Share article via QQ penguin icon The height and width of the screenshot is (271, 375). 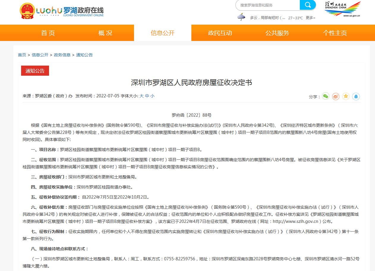[356, 96]
